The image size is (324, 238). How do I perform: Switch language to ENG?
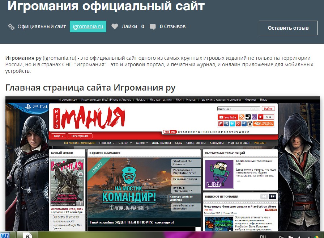click(173, 132)
